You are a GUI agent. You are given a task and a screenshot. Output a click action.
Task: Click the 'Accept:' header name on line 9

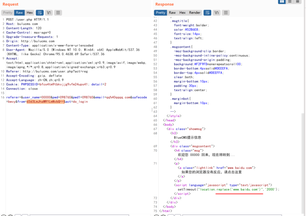[x=12, y=58]
